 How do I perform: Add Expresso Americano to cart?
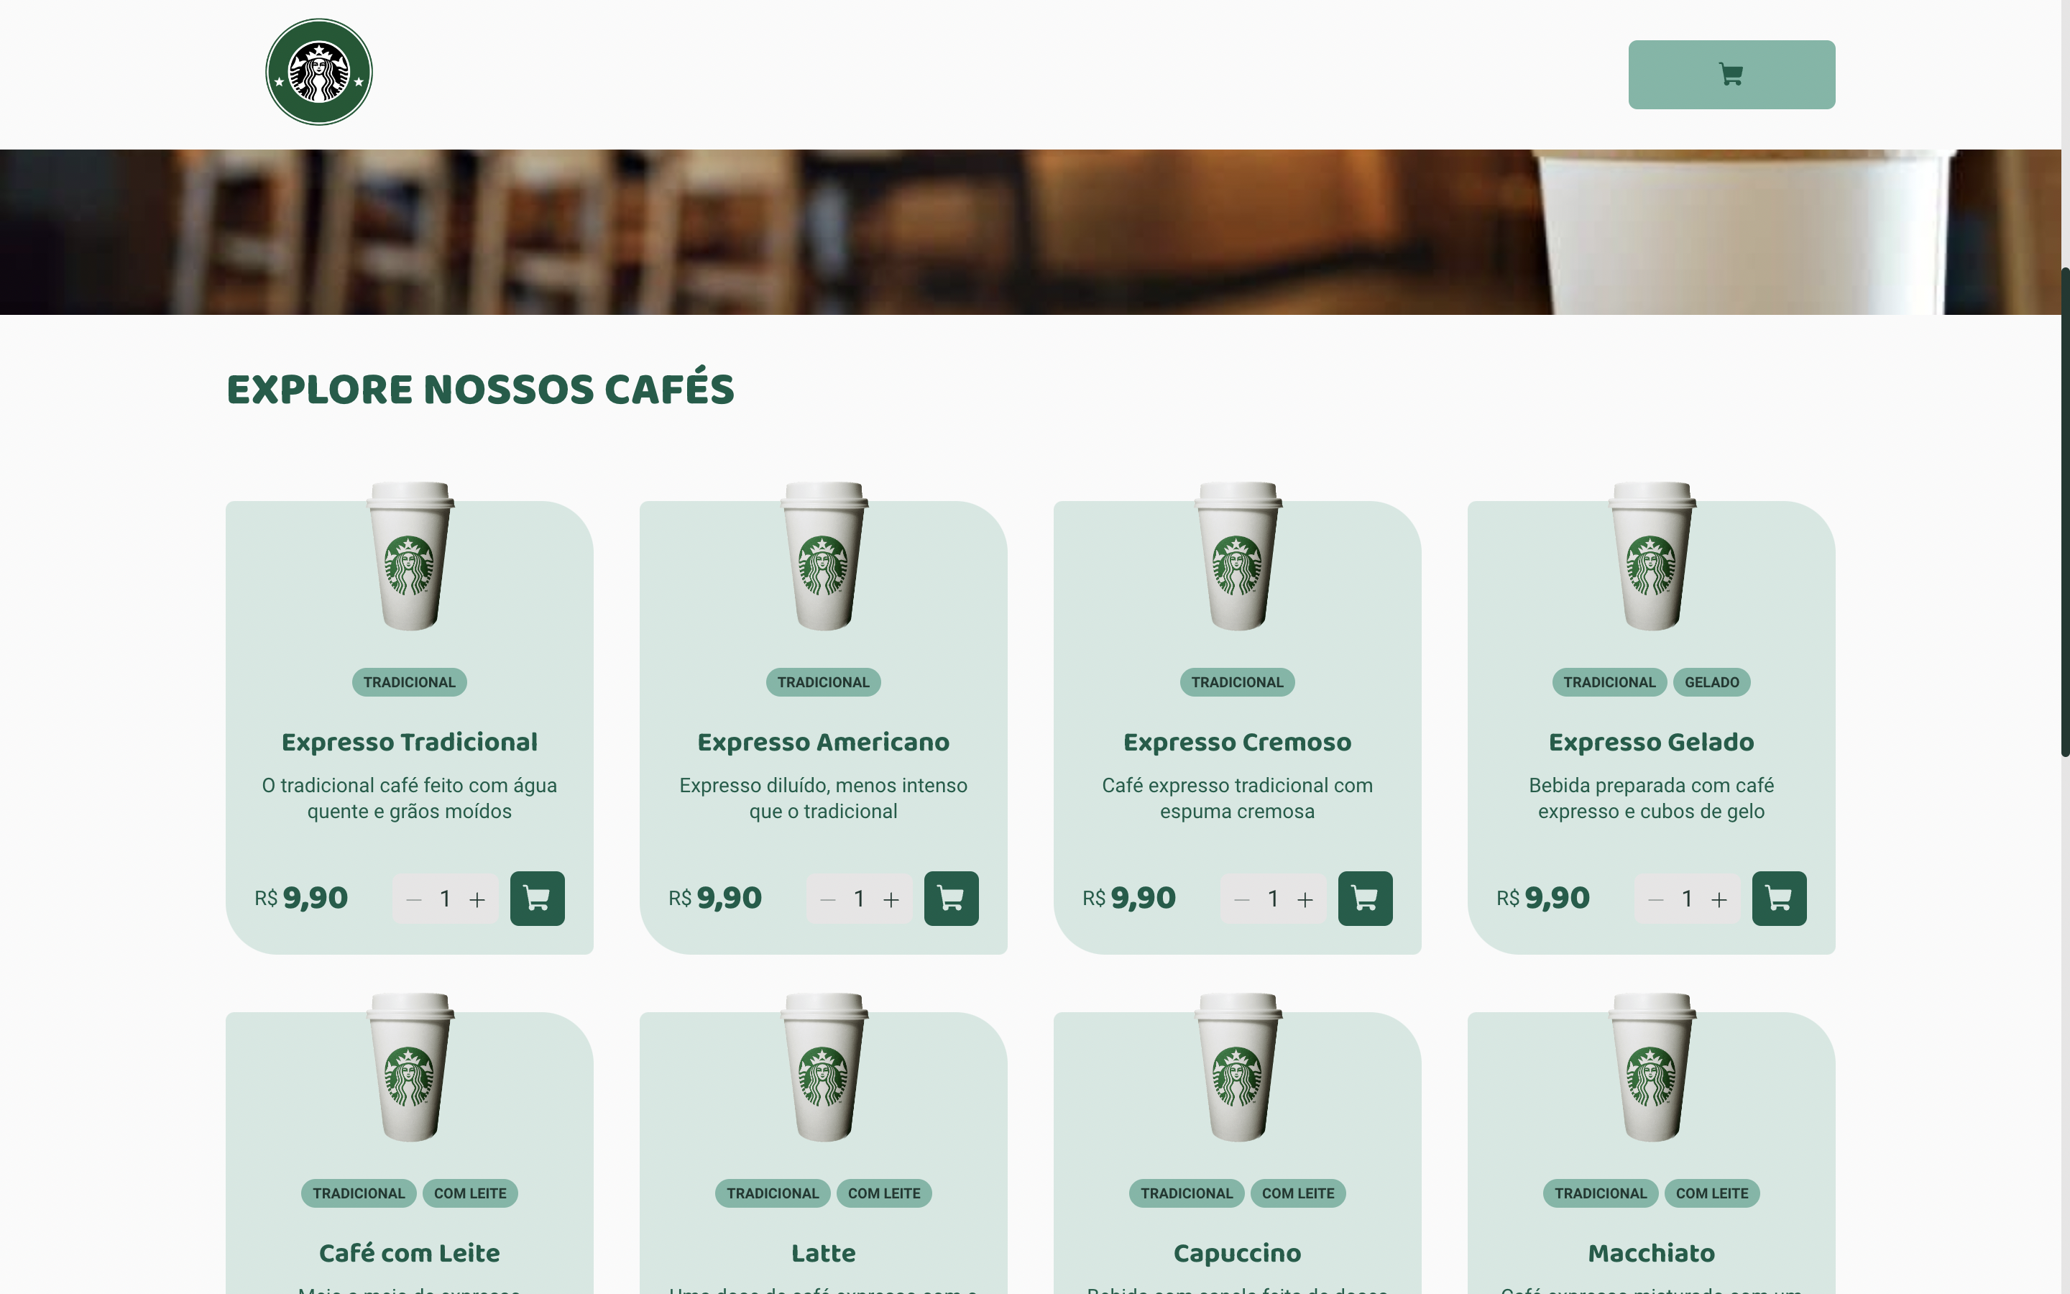[x=951, y=899]
